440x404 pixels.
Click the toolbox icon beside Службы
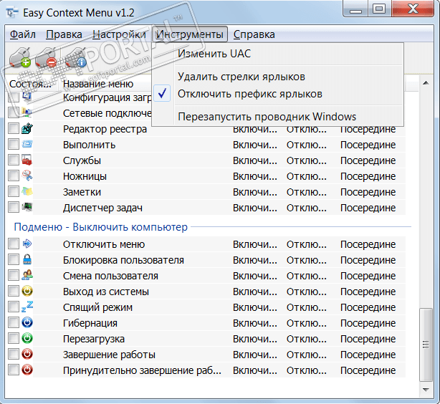(27, 160)
